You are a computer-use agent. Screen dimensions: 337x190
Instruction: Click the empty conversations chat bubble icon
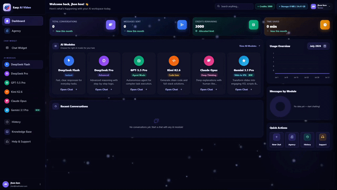tap(156, 121)
